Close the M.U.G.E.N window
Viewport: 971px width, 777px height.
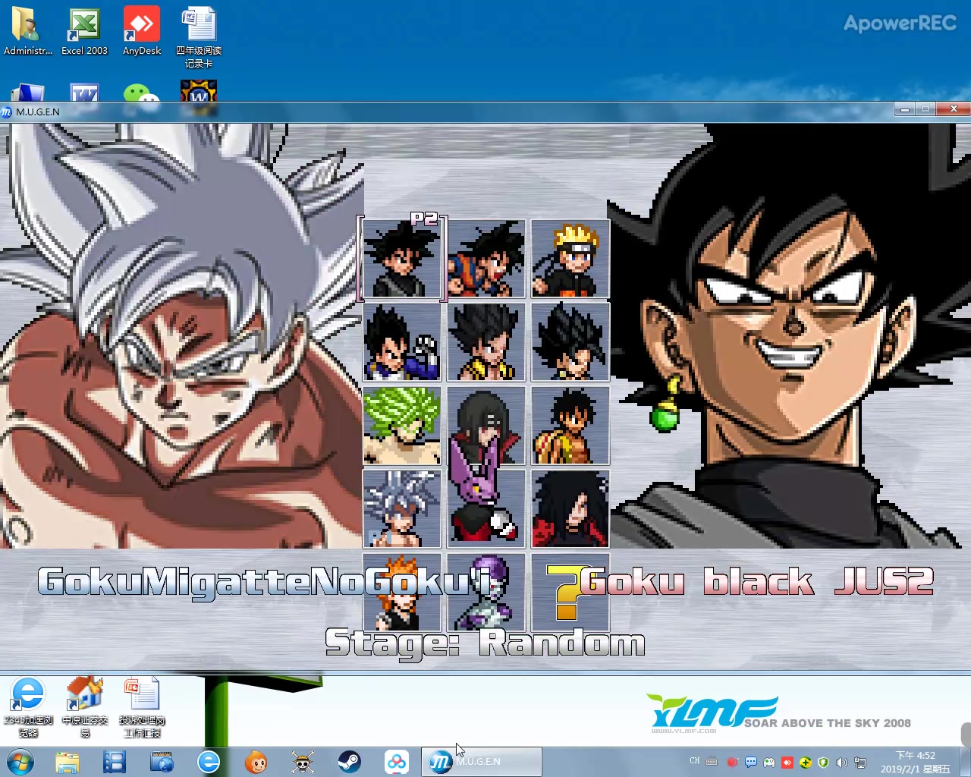tap(954, 109)
